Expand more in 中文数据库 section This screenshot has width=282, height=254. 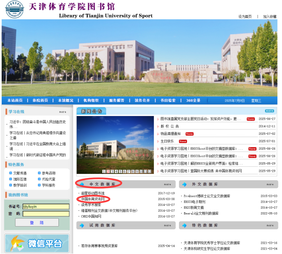pos(167,184)
